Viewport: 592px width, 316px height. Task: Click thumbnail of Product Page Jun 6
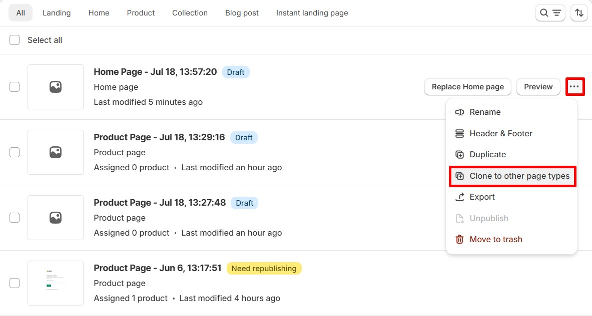[x=56, y=283]
